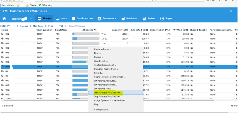Click the 1 % allocation progress bar
This screenshot has width=238, height=114.
click(86, 43)
